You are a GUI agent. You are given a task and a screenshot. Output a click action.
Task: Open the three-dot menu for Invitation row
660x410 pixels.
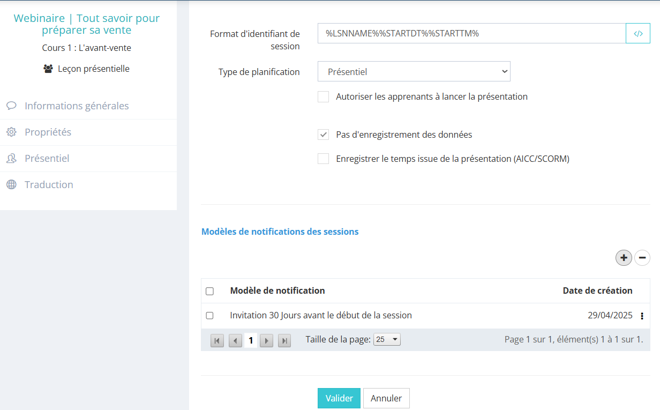pyautogui.click(x=642, y=316)
